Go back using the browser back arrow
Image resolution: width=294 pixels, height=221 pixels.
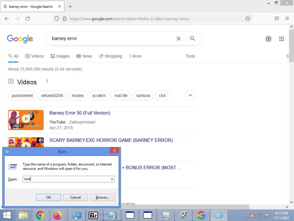click(7, 19)
